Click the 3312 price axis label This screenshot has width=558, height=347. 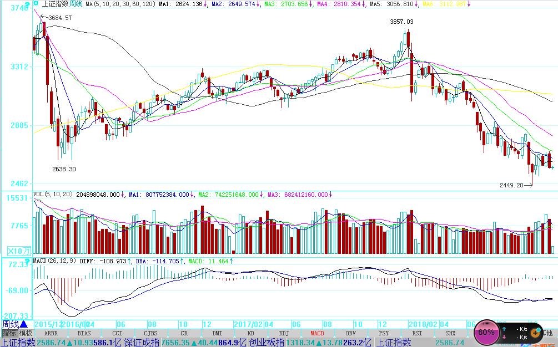pos(19,67)
